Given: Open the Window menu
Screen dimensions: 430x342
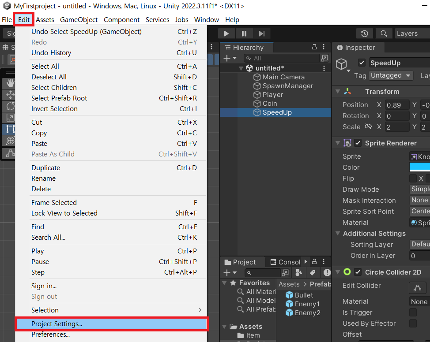Looking at the screenshot, I should pos(207,20).
